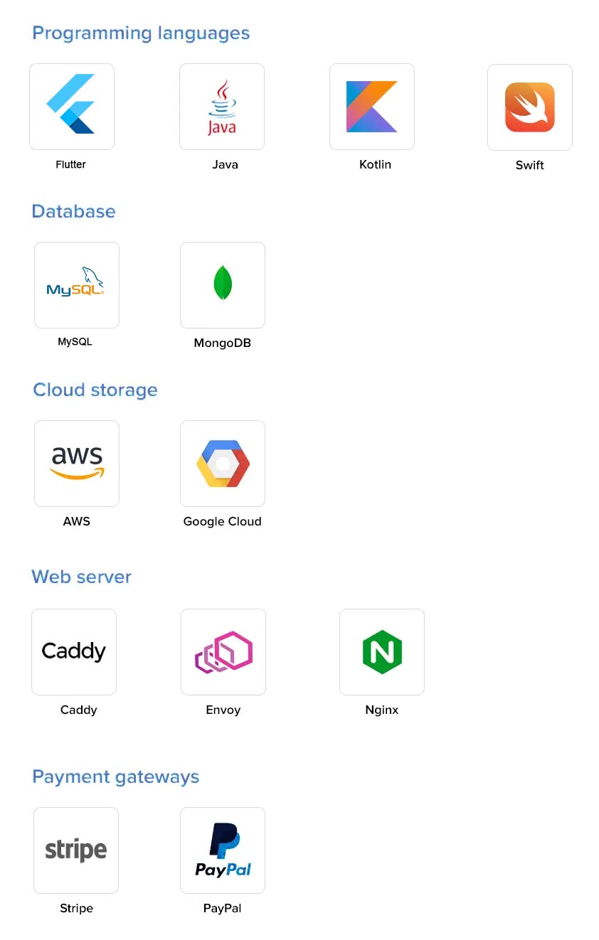The image size is (599, 940).
Task: Click the Caddy logo tile
Action: pos(74,652)
